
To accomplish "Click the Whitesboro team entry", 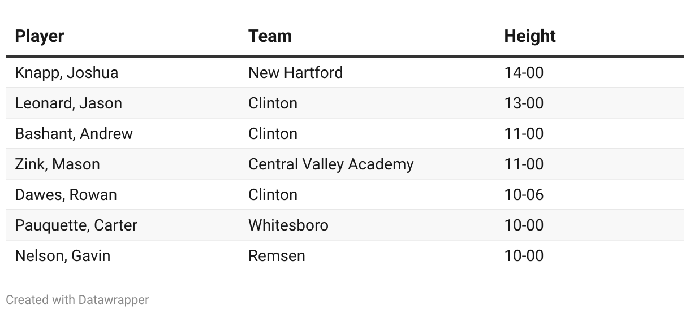I will pyautogui.click(x=288, y=225).
